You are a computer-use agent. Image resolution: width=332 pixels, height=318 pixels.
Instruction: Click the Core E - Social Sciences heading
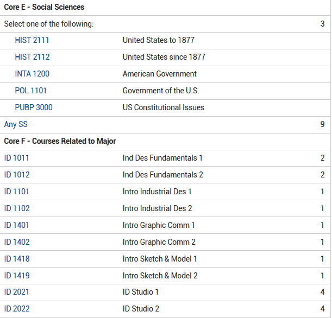[44, 7]
